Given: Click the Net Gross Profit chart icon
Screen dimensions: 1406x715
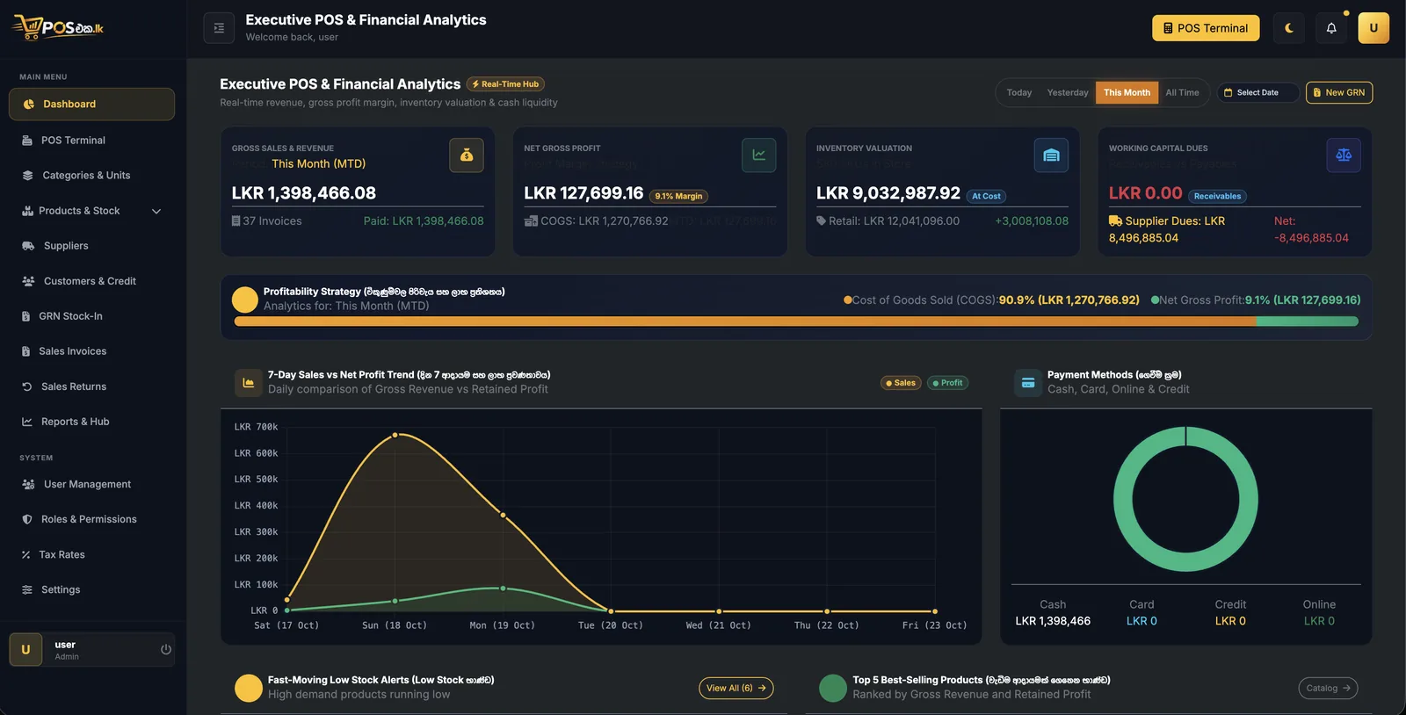Looking at the screenshot, I should click(x=758, y=155).
